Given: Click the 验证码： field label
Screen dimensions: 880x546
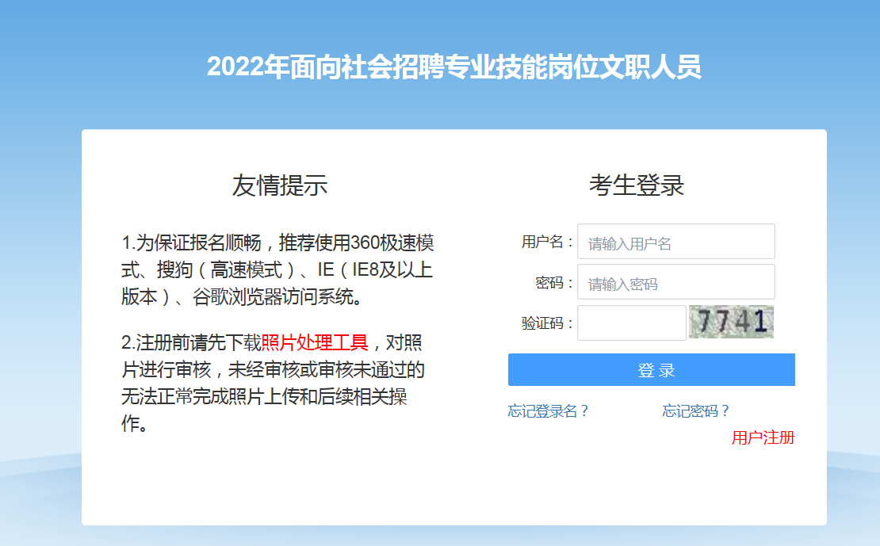Looking at the screenshot, I should click(x=549, y=323).
